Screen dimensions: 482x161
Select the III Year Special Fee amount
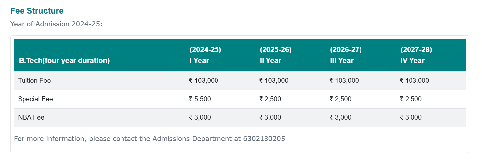point(341,99)
